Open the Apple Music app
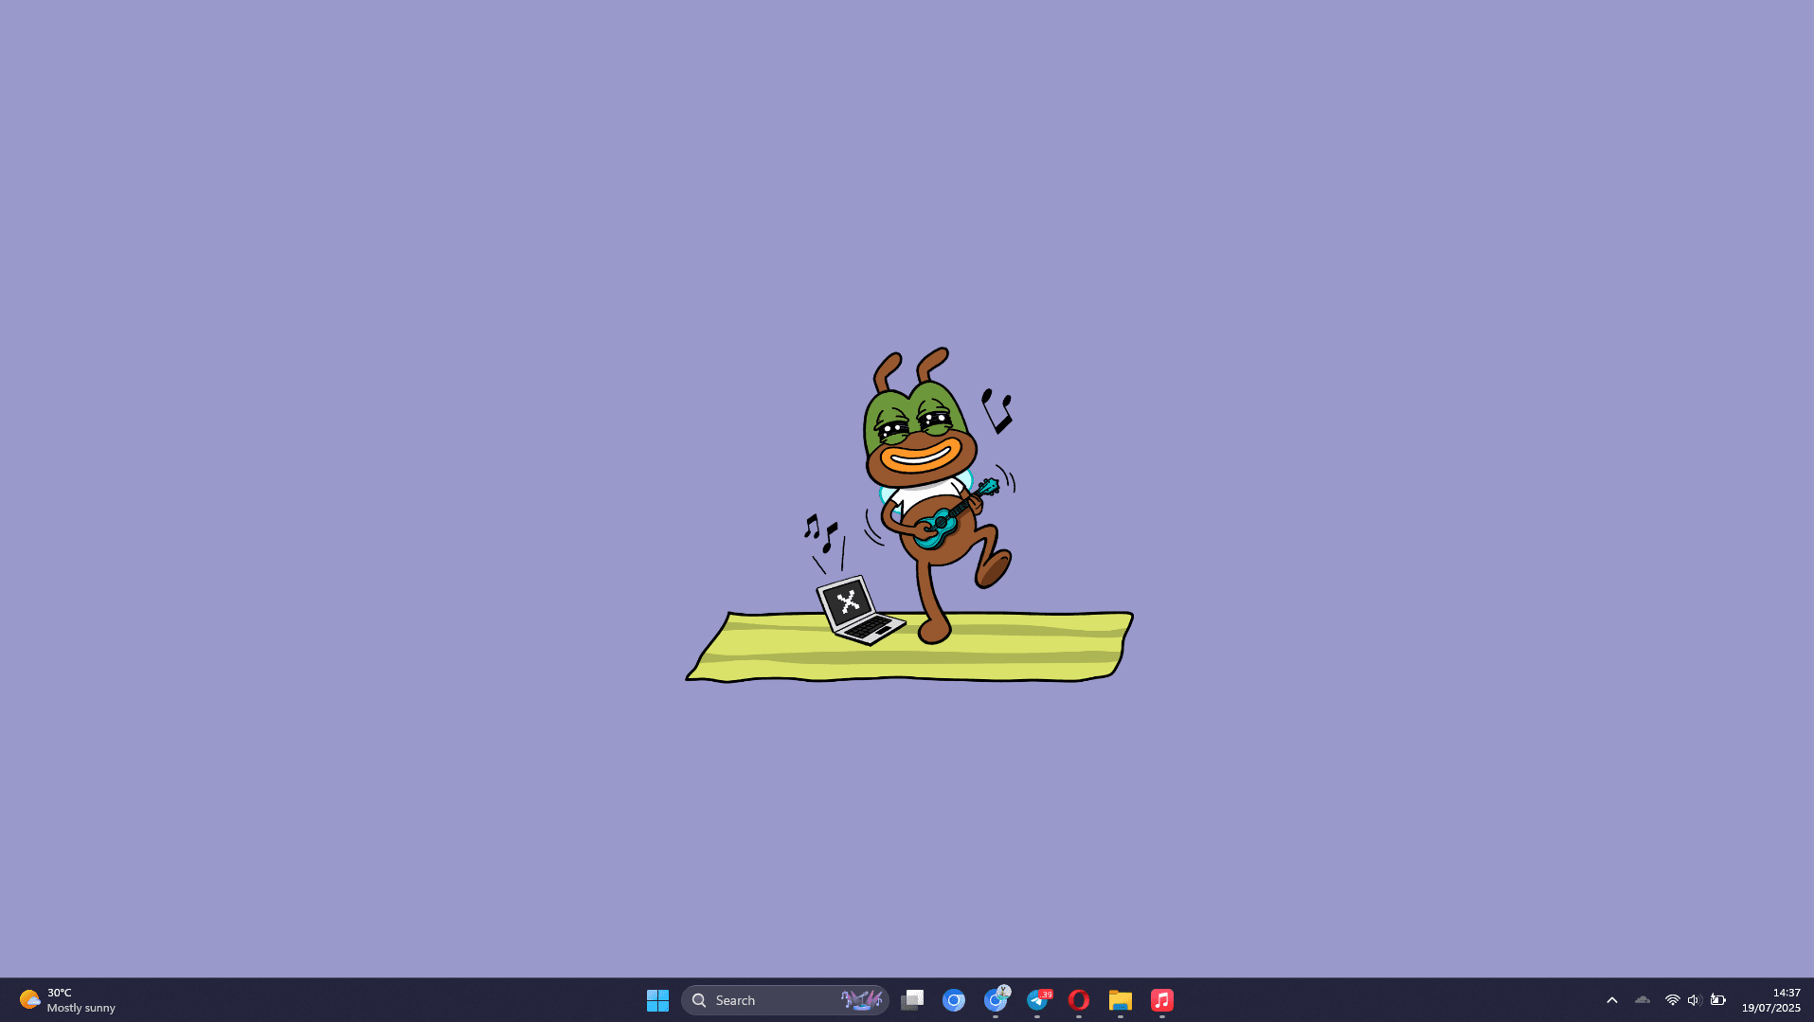The width and height of the screenshot is (1814, 1022). point(1162,1000)
